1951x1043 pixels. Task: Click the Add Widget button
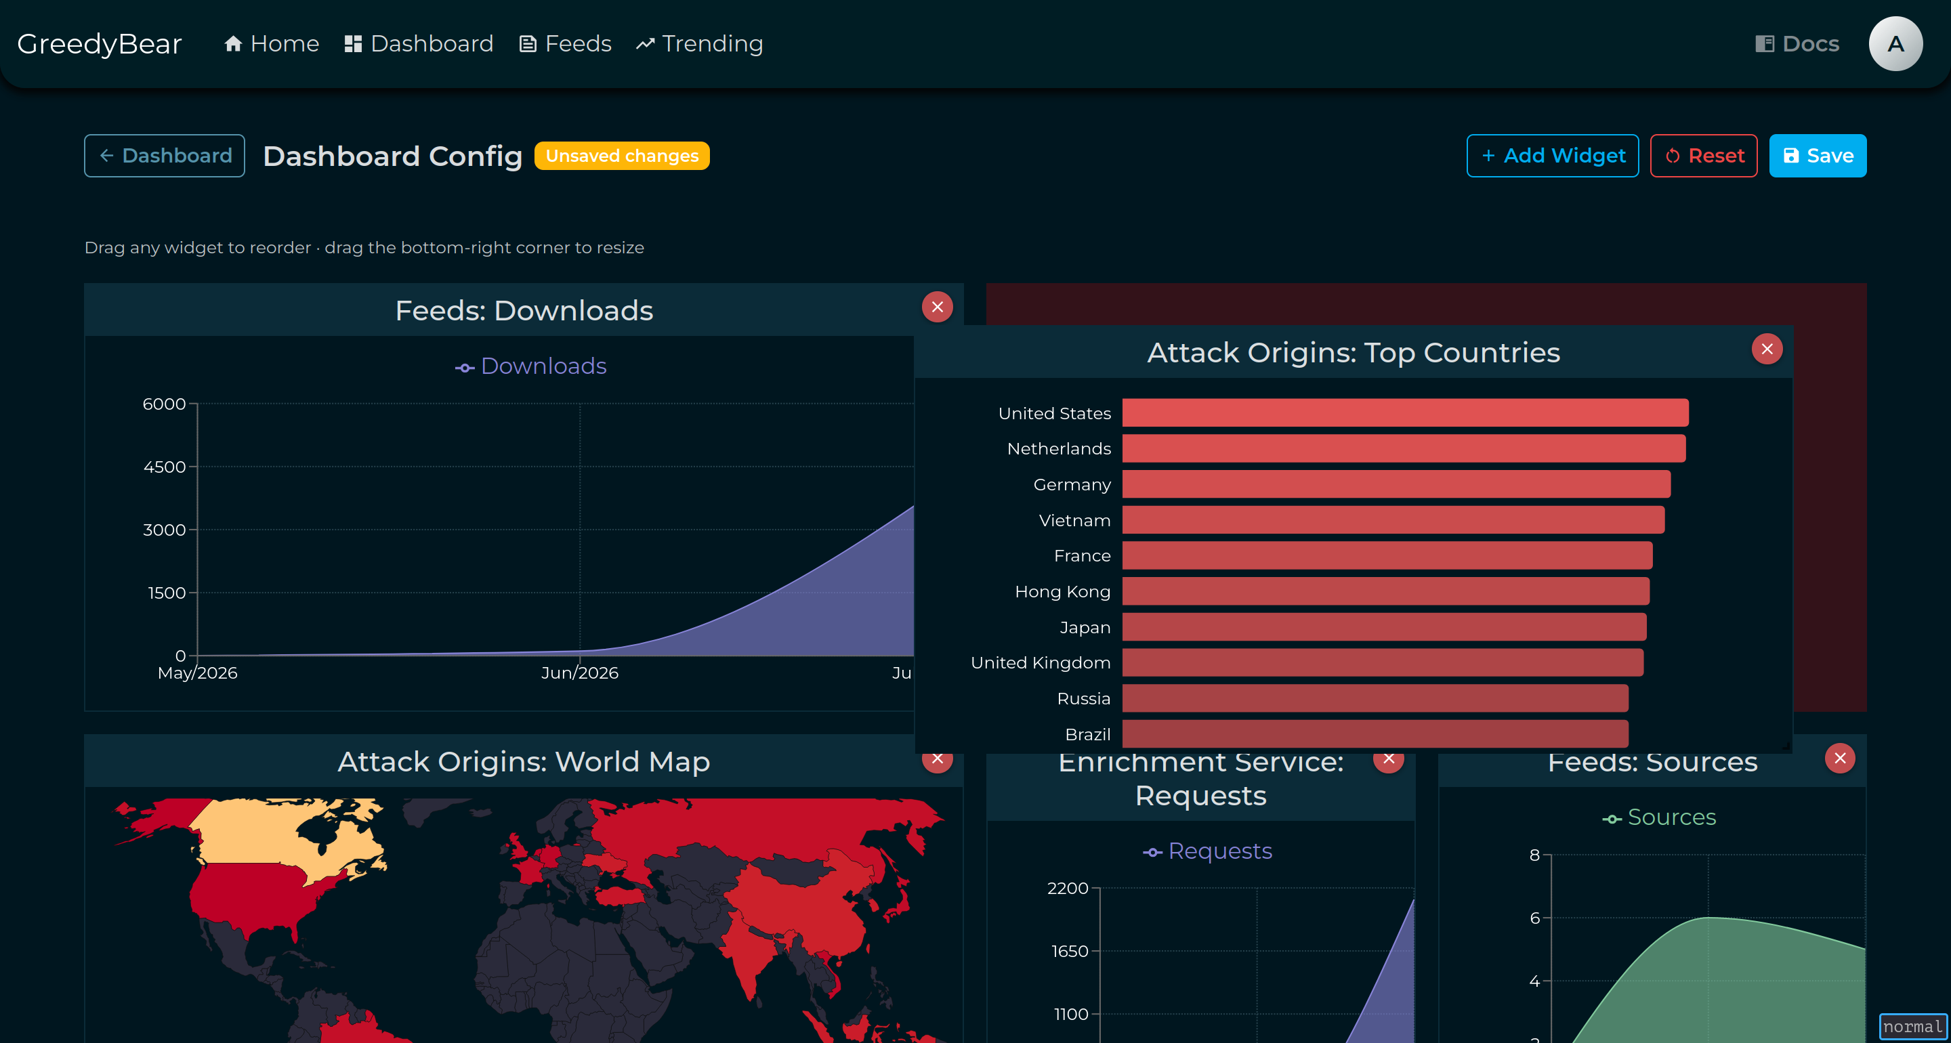coord(1553,156)
